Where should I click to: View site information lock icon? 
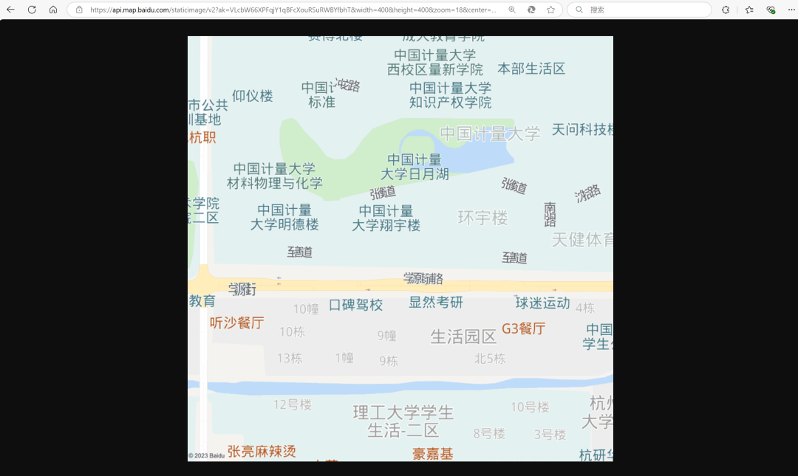[x=79, y=10]
